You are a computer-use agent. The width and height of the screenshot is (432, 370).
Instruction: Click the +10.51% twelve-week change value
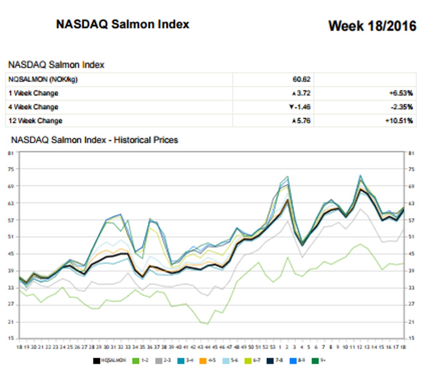[x=399, y=121]
